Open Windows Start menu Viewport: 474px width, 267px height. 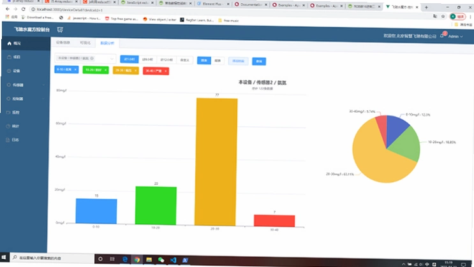4,257
